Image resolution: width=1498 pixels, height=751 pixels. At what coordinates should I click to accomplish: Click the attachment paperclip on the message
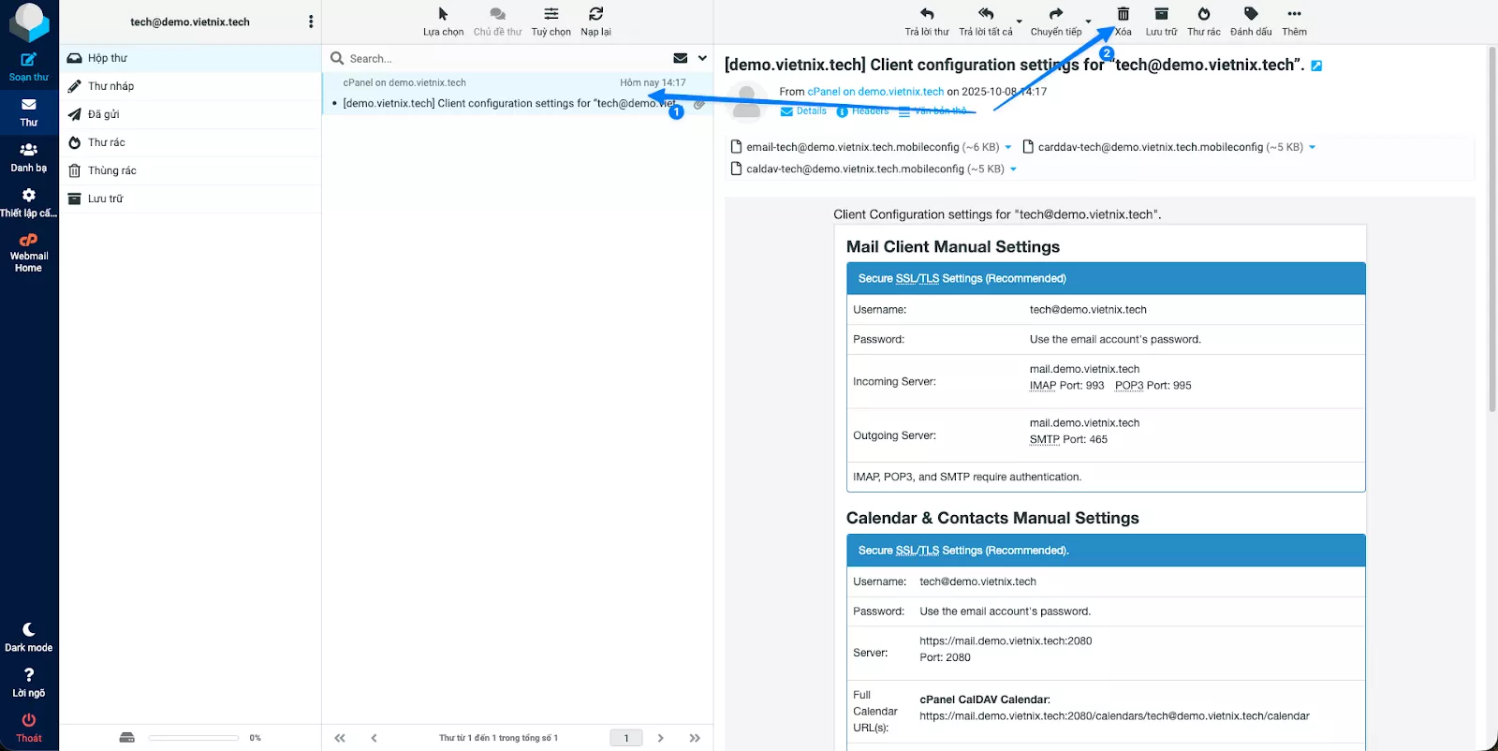pyautogui.click(x=699, y=104)
